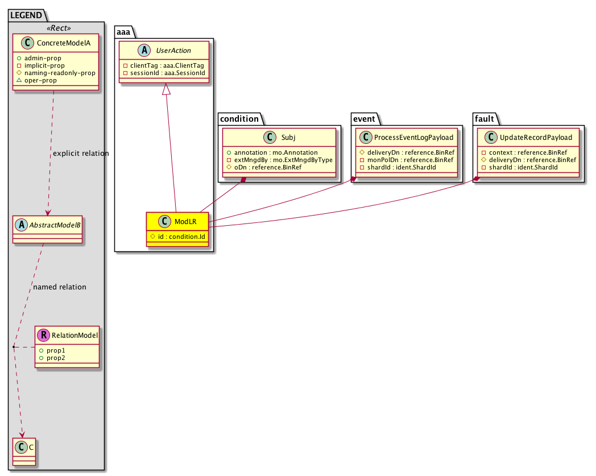Click the C icon in the ModLR box
596x476 pixels.
tap(164, 220)
